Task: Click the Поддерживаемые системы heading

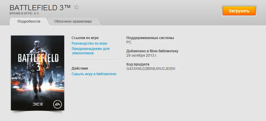Action: pos(150,38)
